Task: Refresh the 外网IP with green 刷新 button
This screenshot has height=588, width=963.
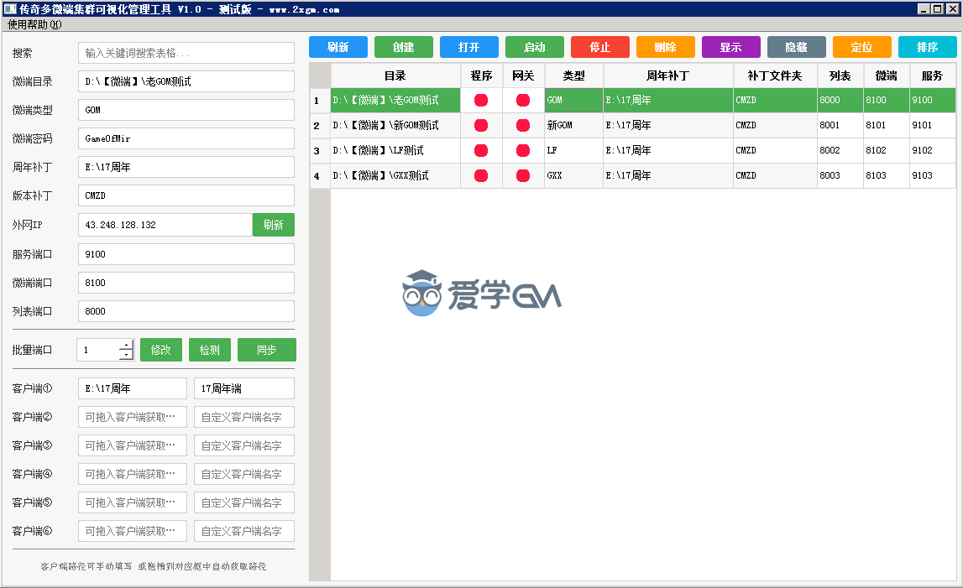Action: tap(273, 225)
